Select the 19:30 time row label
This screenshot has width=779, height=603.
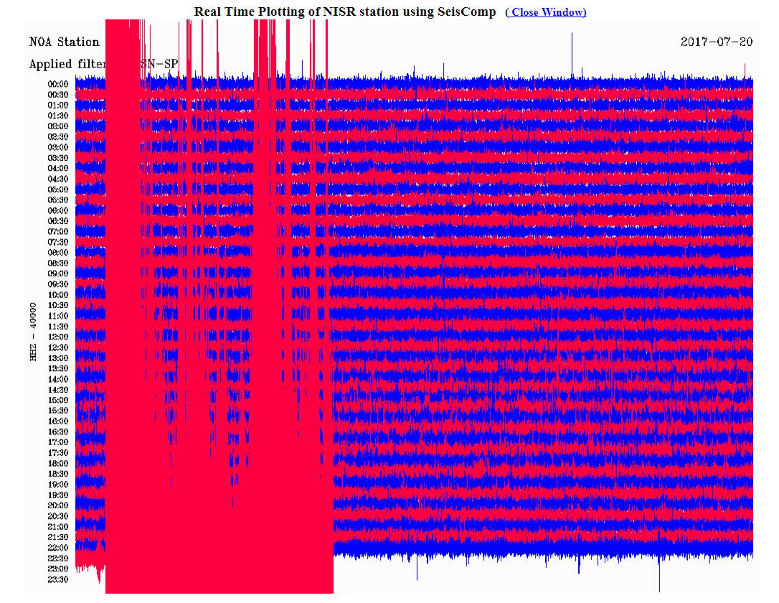click(x=58, y=495)
